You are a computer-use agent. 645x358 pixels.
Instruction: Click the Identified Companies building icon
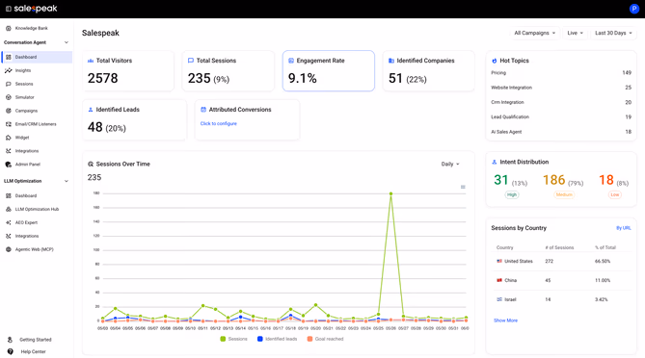[x=391, y=61]
